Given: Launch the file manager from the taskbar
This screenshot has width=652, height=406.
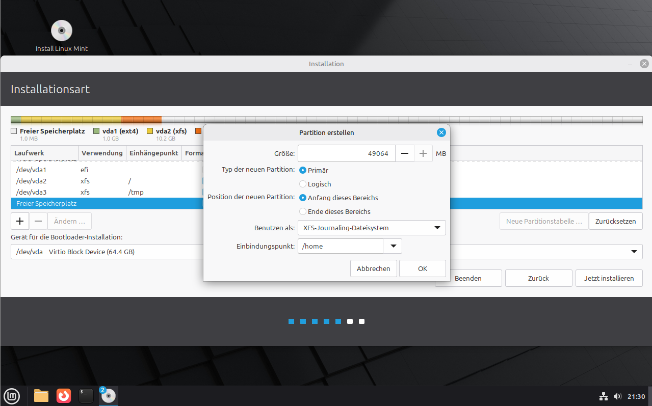Looking at the screenshot, I should click(41, 395).
